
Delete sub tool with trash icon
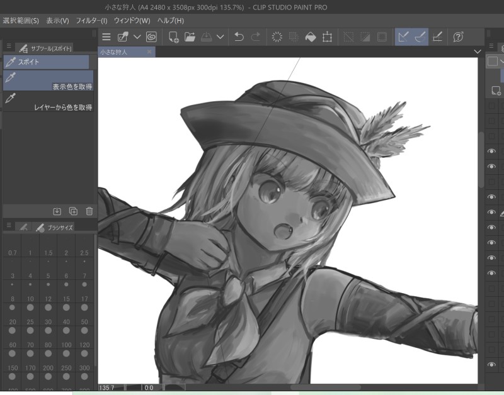[89, 211]
